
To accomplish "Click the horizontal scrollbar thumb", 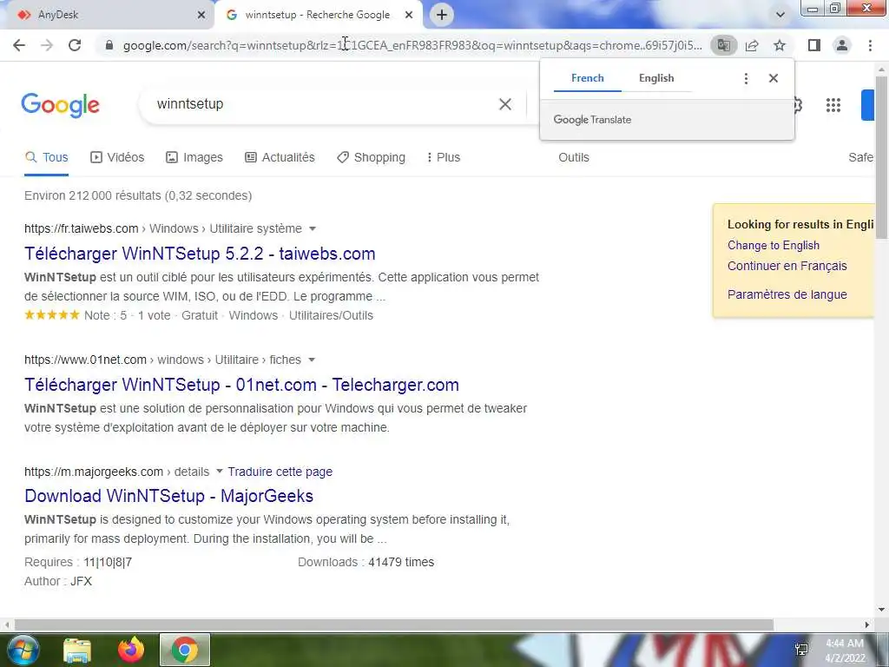I will point(394,625).
